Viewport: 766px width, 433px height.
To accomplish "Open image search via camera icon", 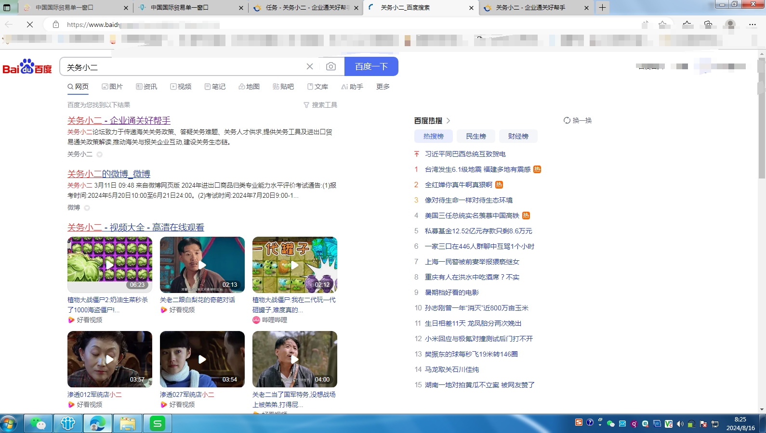I will tap(331, 66).
